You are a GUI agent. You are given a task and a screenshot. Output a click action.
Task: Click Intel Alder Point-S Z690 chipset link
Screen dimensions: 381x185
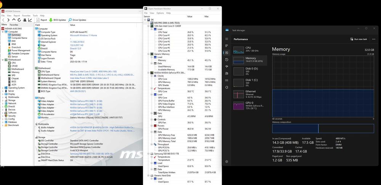point(90,78)
